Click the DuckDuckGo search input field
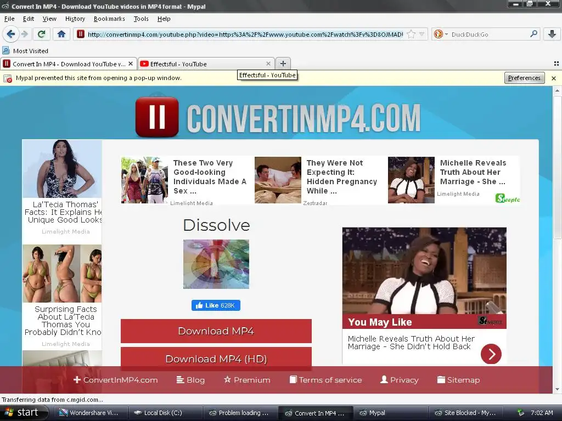The height and width of the screenshot is (421, 562). pos(488,35)
